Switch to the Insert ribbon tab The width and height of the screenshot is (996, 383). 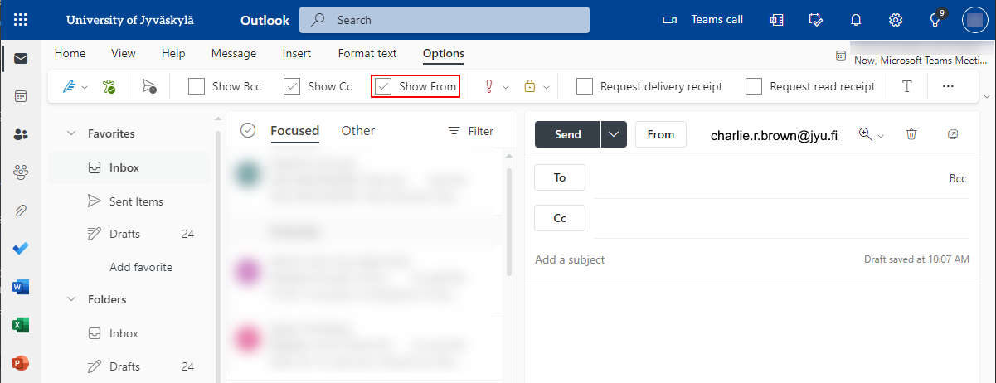(297, 53)
